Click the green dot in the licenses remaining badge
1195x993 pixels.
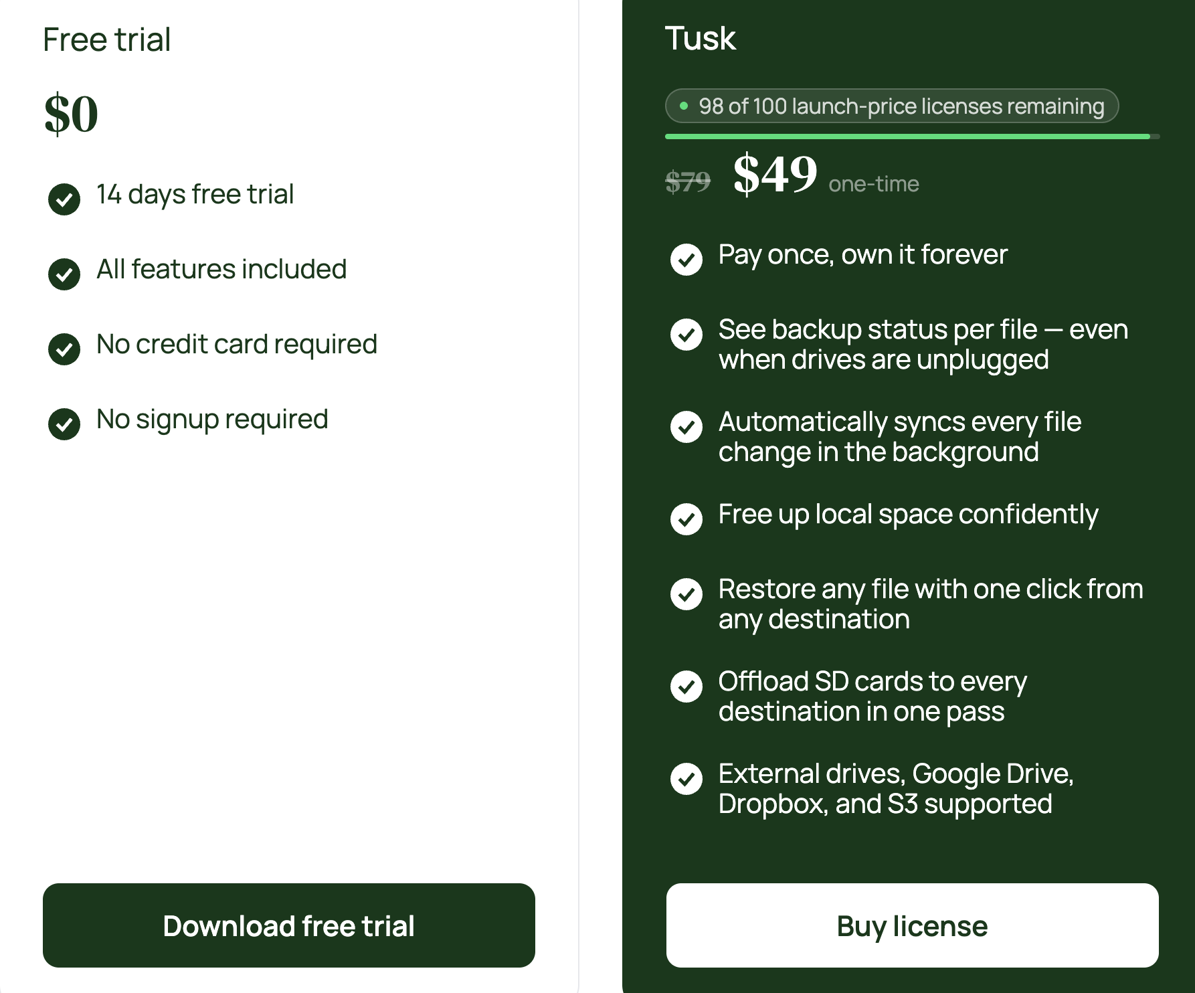point(684,106)
